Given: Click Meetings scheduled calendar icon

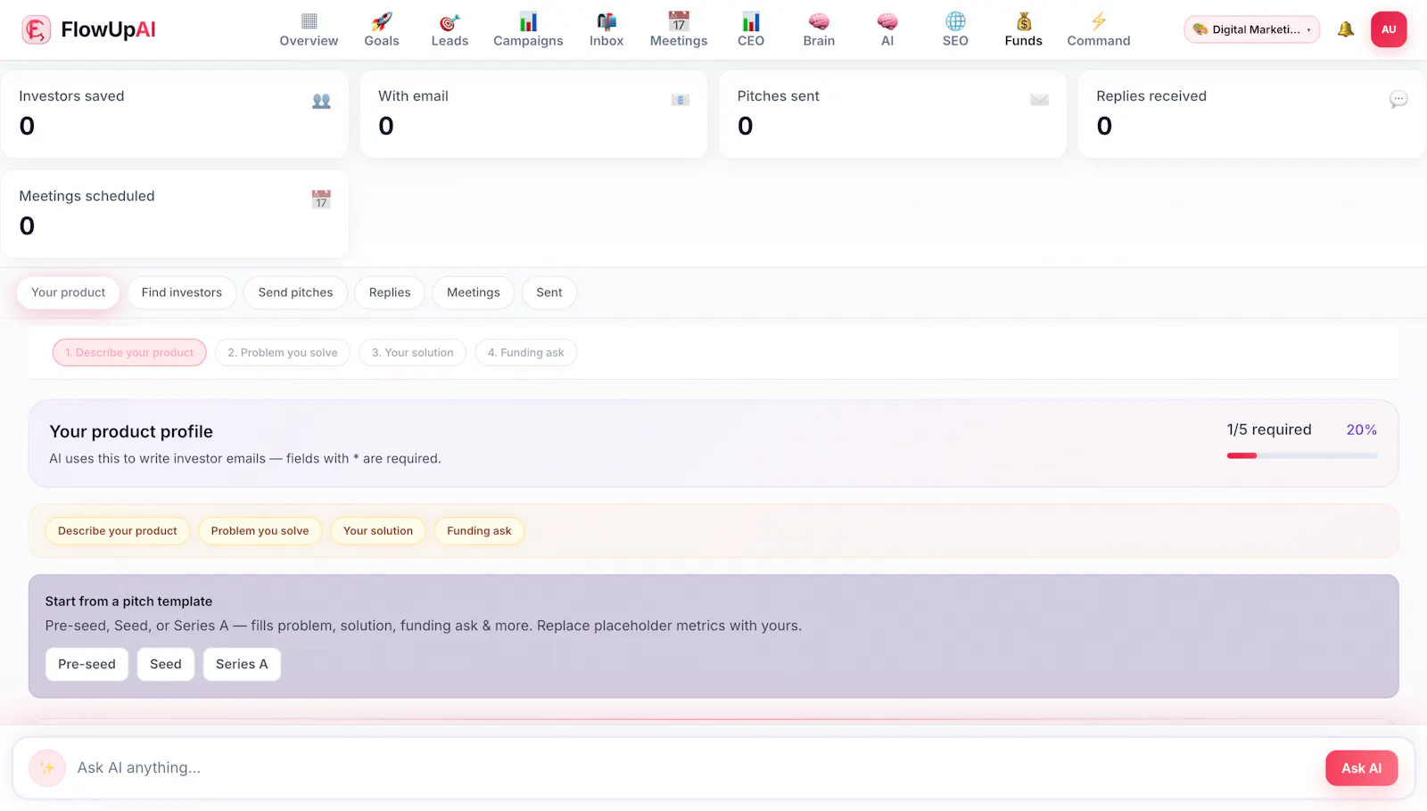Looking at the screenshot, I should pyautogui.click(x=321, y=200).
